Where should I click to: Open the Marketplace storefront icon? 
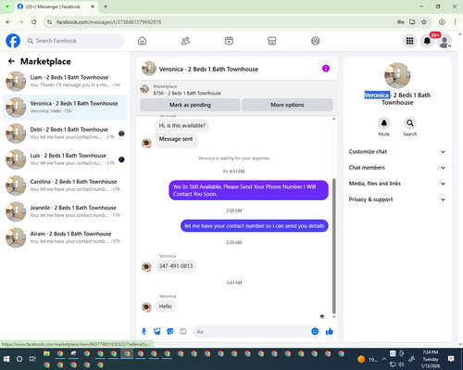coord(272,41)
